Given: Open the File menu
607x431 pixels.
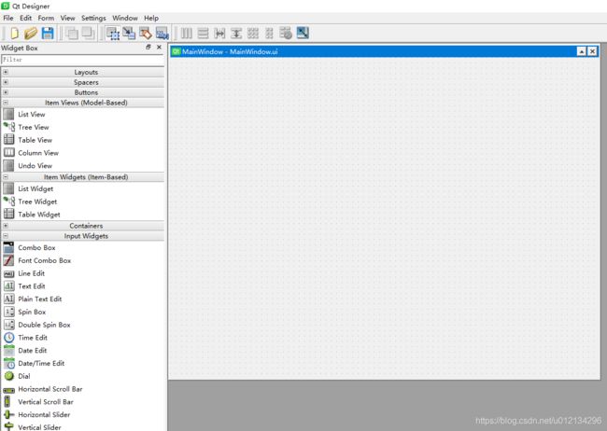Looking at the screenshot, I should pos(8,18).
